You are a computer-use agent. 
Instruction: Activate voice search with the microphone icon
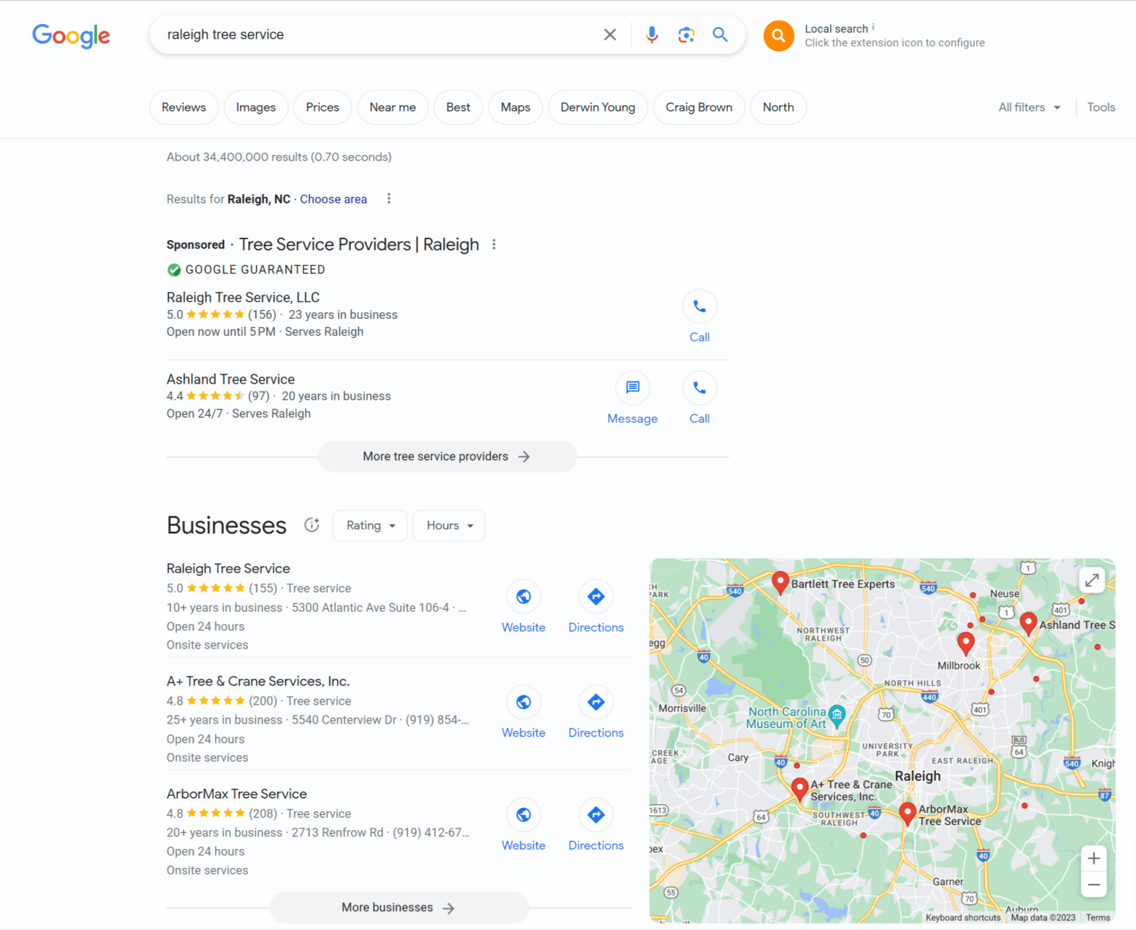(x=651, y=34)
